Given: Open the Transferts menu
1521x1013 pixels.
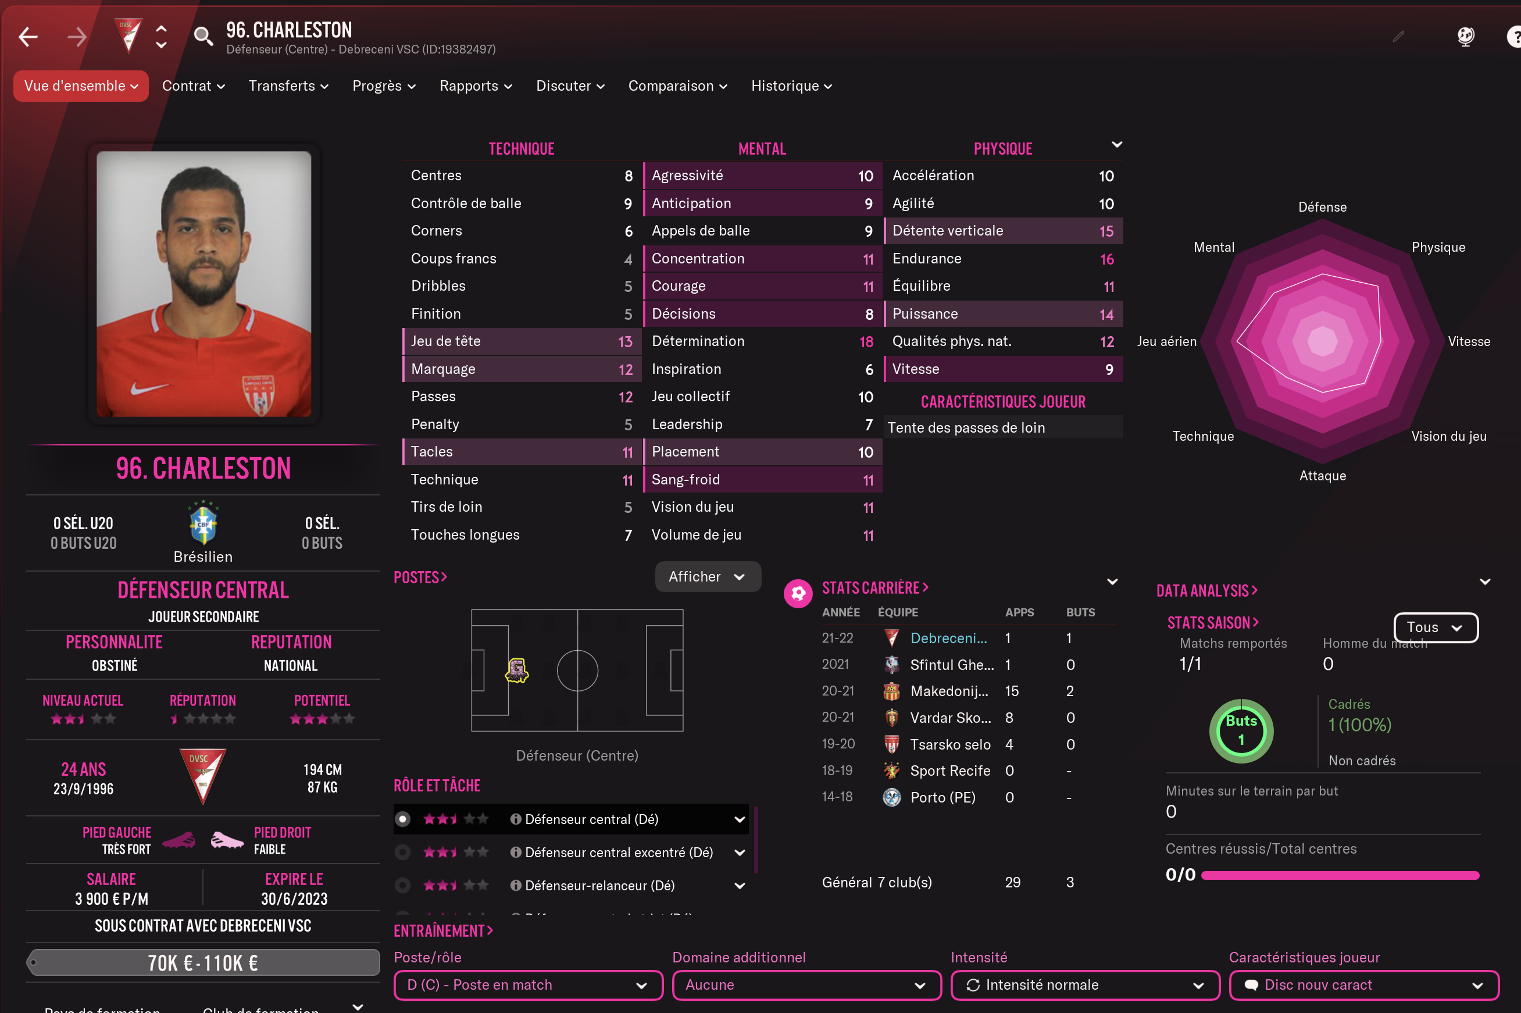Looking at the screenshot, I should pyautogui.click(x=289, y=86).
